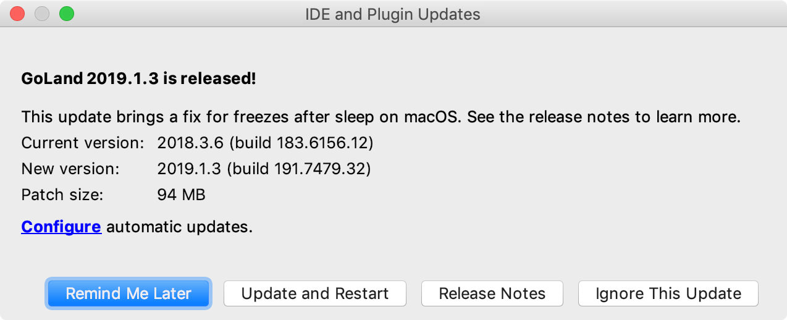Click the current build 183.6156.12 value
Image resolution: width=787 pixels, height=320 pixels.
click(266, 143)
